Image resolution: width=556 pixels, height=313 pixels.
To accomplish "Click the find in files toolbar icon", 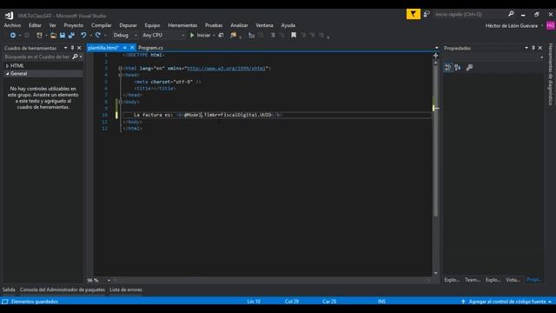I will (233, 35).
